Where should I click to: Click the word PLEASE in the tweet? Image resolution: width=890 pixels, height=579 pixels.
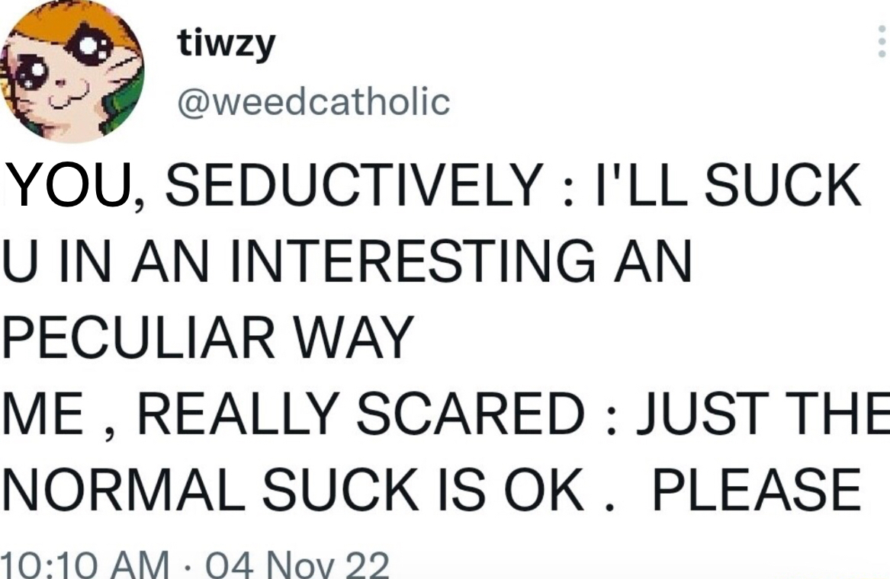point(756,490)
